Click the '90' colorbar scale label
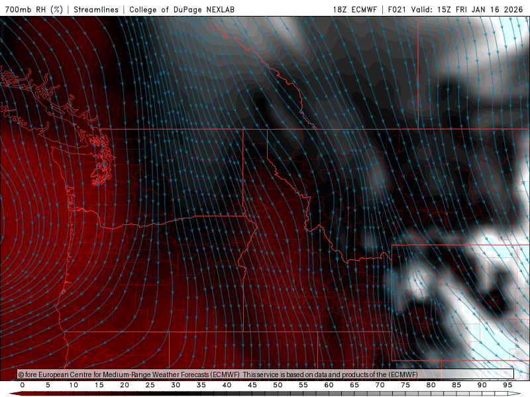 (482, 385)
